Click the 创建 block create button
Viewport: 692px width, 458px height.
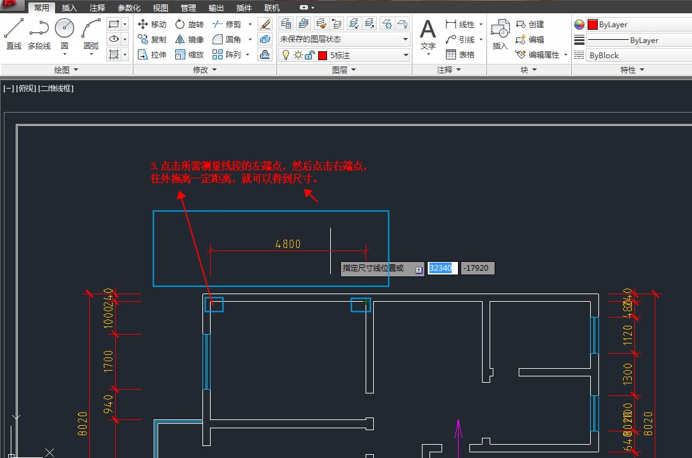[x=530, y=24]
